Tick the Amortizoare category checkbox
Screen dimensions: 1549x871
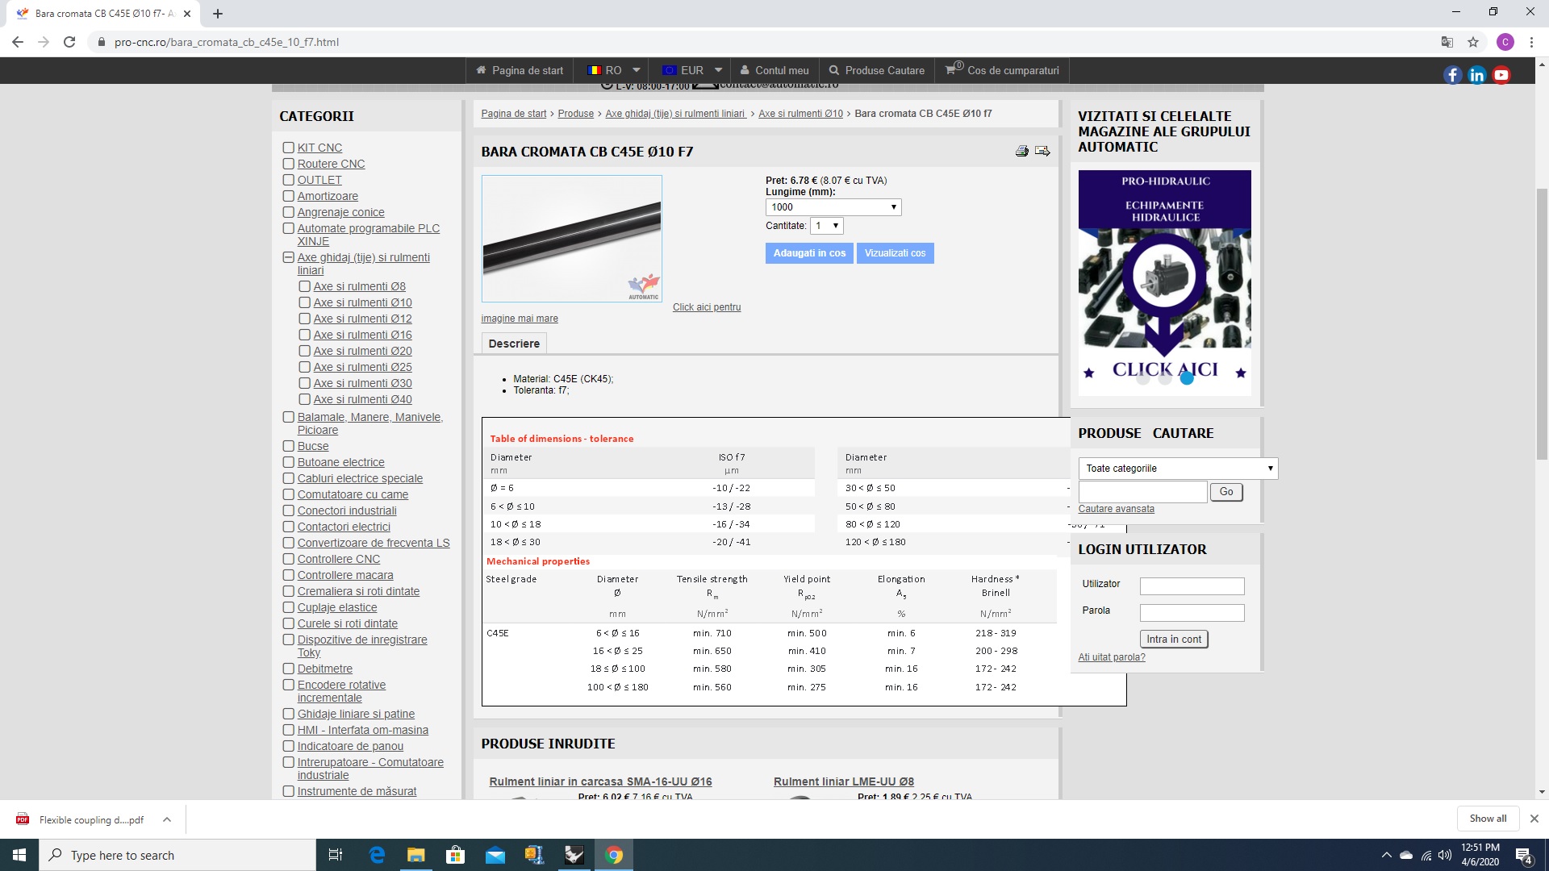click(288, 196)
